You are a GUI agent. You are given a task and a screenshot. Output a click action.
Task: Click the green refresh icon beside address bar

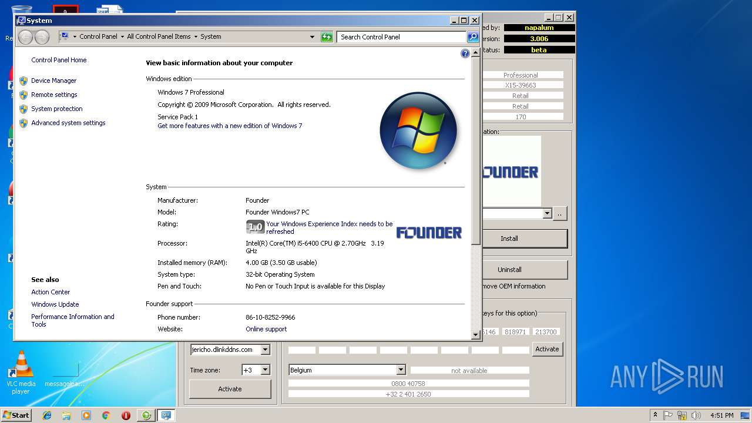(x=327, y=37)
